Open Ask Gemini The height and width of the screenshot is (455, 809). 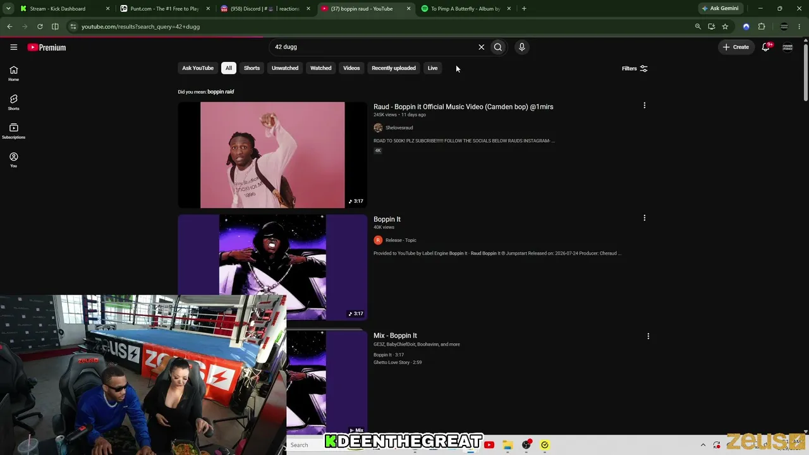pyautogui.click(x=720, y=9)
